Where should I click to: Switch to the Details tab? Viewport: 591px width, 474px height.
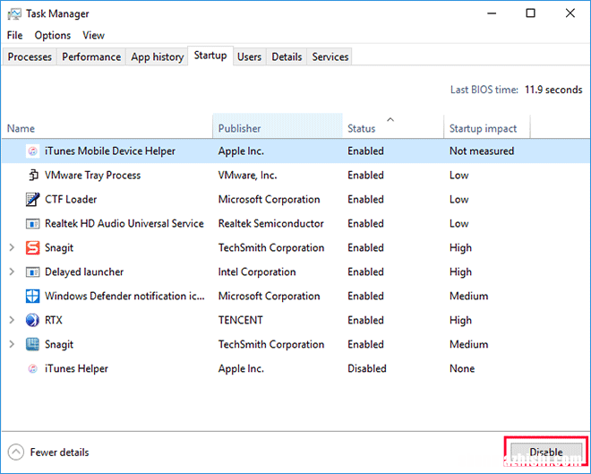(287, 57)
